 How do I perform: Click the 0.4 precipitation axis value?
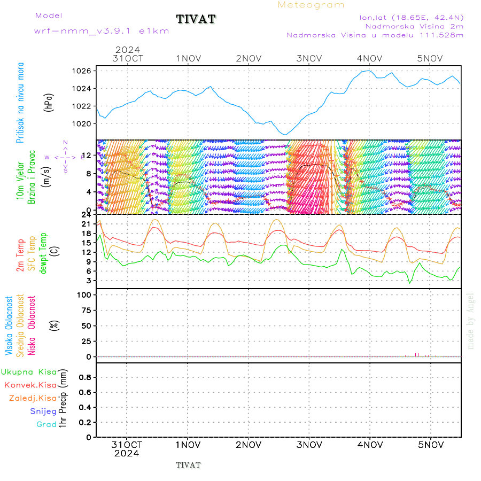click(x=85, y=408)
